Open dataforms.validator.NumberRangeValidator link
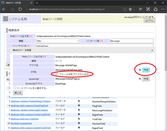This screenshot has width=167, height=131. coord(31,101)
